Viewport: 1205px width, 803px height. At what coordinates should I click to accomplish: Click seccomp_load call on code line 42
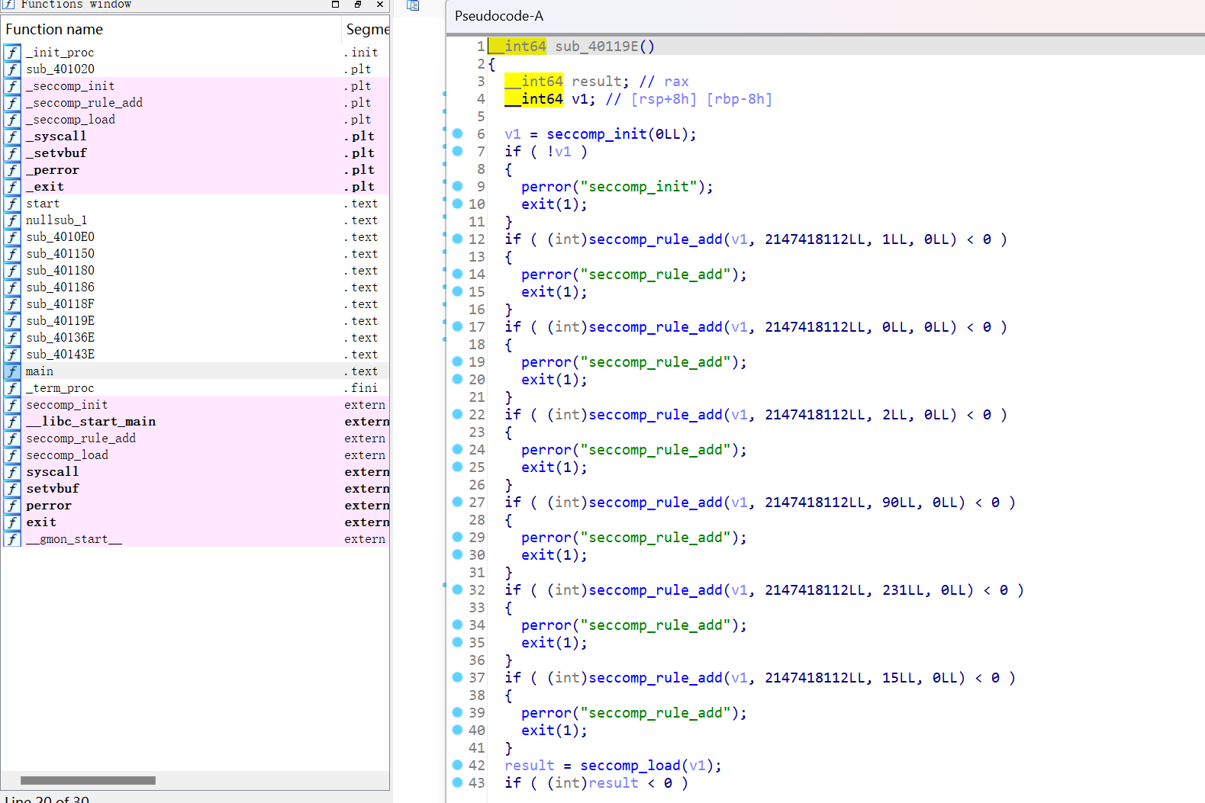click(x=630, y=766)
